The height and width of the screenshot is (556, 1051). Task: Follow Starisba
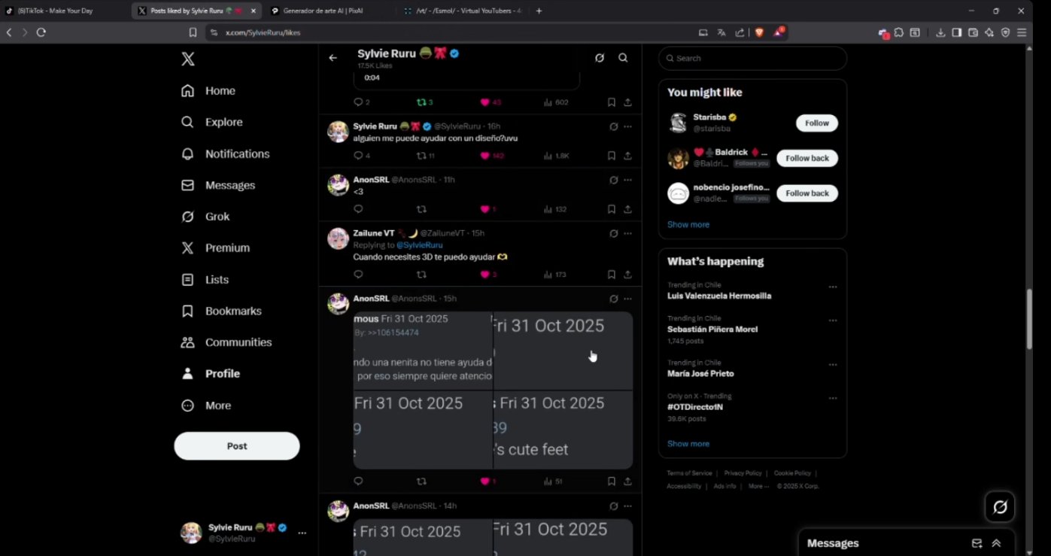point(817,123)
